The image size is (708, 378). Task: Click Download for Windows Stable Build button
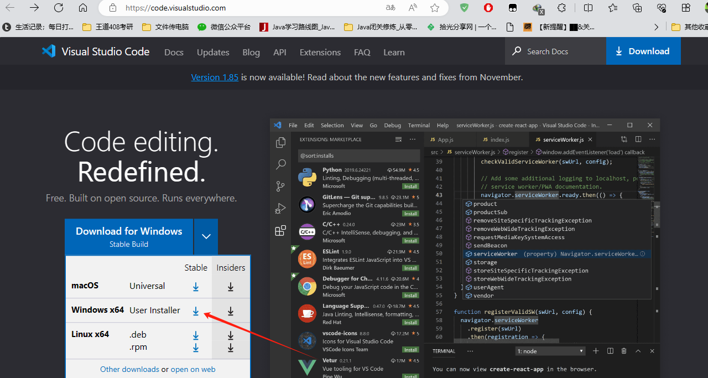129,236
